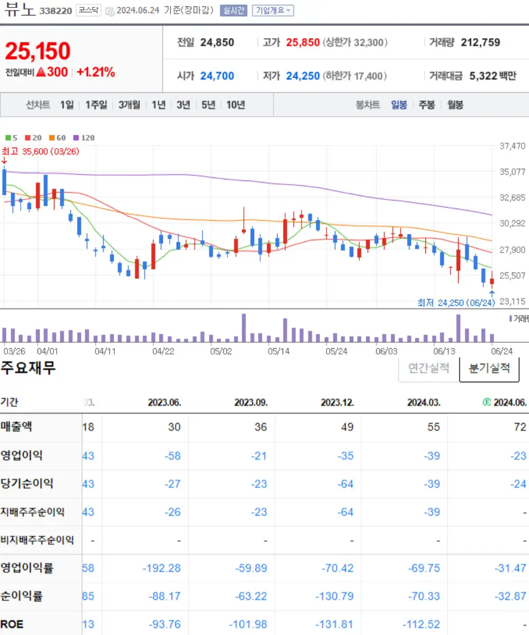Select the 3개월 line chart period
The width and height of the screenshot is (529, 635).
click(129, 105)
